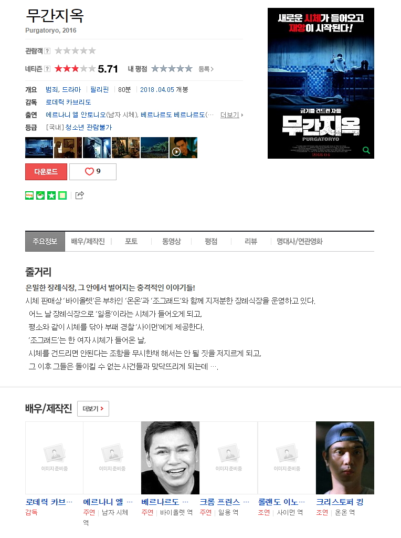Click the red 다운로드 button
This screenshot has height=538, width=401.
[x=46, y=172]
